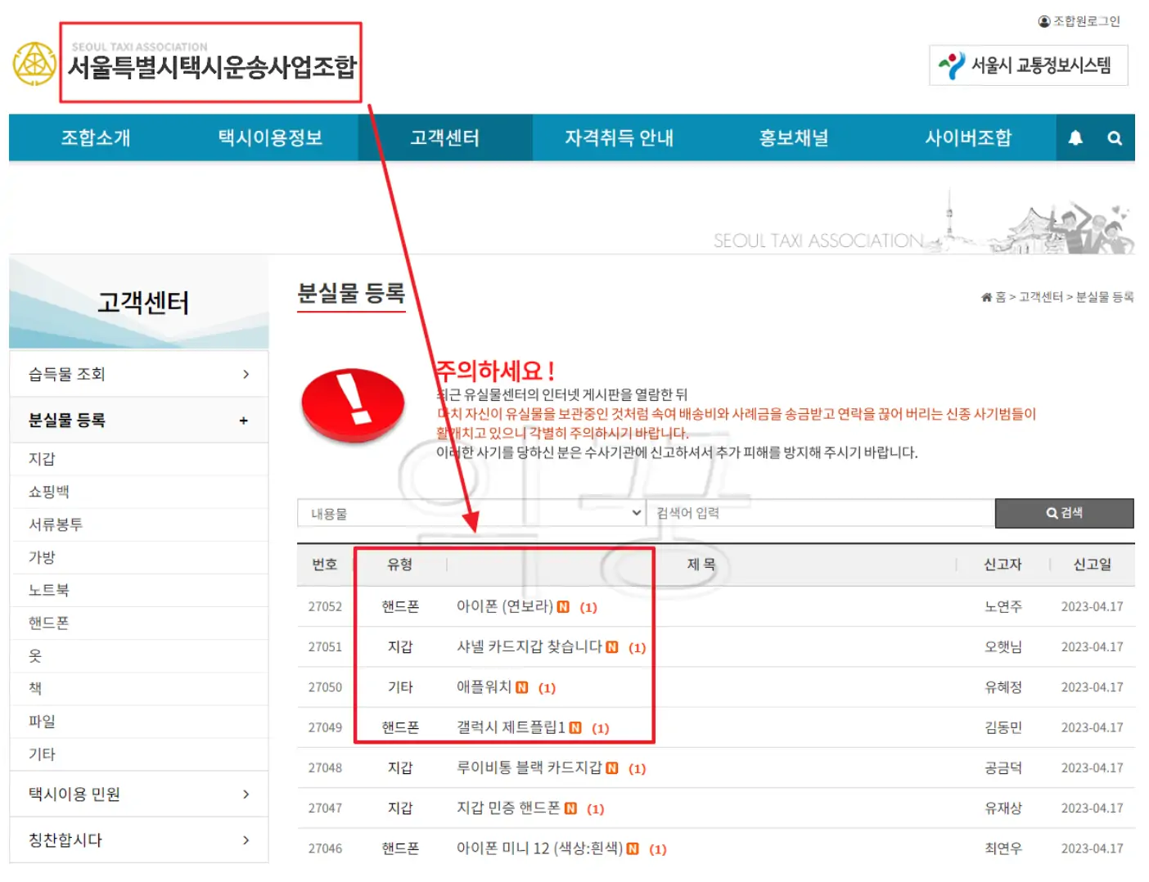
Task: Click the 검색어 입력 search input field
Action: pyautogui.click(x=818, y=513)
